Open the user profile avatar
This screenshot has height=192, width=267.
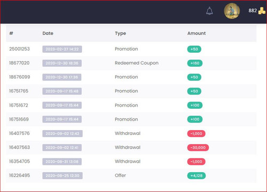coord(232,11)
